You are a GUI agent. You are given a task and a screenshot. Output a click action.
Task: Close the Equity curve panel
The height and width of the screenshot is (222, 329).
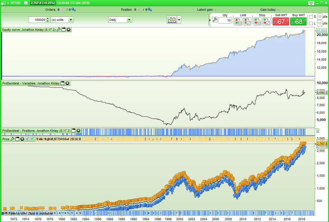point(68,30)
